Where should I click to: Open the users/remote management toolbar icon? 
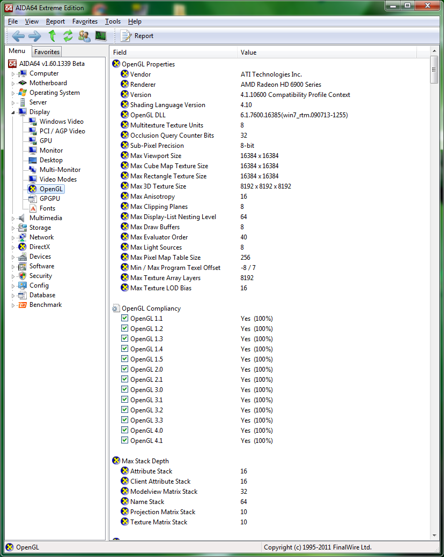pyautogui.click(x=84, y=36)
